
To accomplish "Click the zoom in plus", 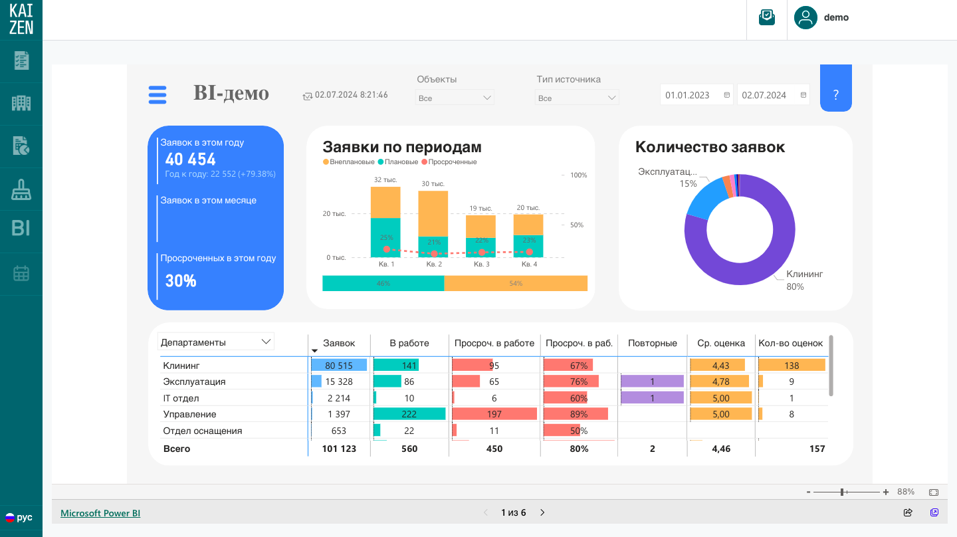I will [886, 492].
